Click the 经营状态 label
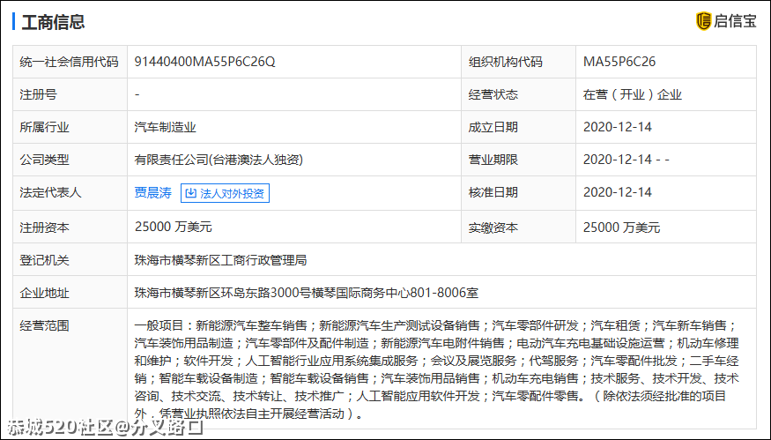Screen dimensions: 771x440 [x=493, y=94]
